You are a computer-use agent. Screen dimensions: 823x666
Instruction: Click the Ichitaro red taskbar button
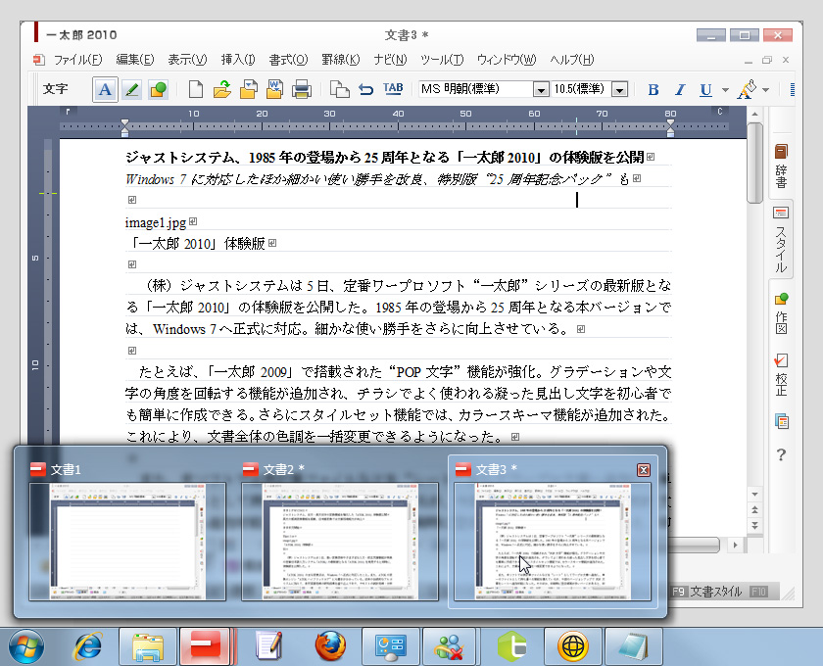tap(205, 646)
